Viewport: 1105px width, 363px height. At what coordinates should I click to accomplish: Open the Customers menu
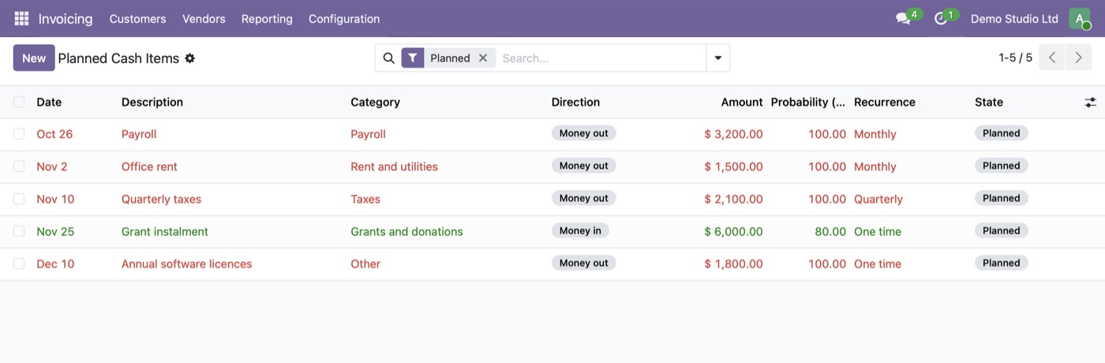coord(137,18)
